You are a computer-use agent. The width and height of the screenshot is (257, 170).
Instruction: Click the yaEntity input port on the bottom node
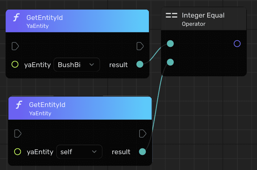(x=18, y=152)
